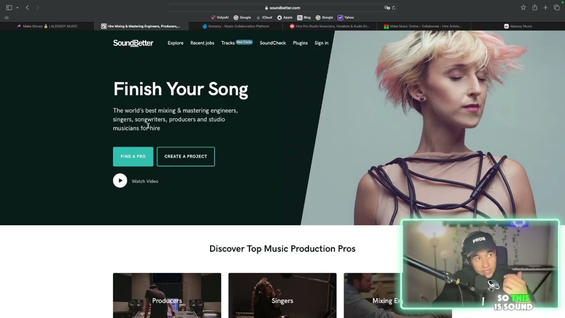Open the Bing bookmark
The image size is (565, 318).
tap(304, 18)
